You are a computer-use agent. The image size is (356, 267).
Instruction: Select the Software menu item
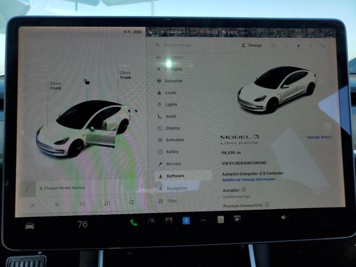(175, 176)
